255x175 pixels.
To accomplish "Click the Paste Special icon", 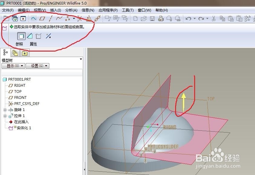I will click(239, 19).
